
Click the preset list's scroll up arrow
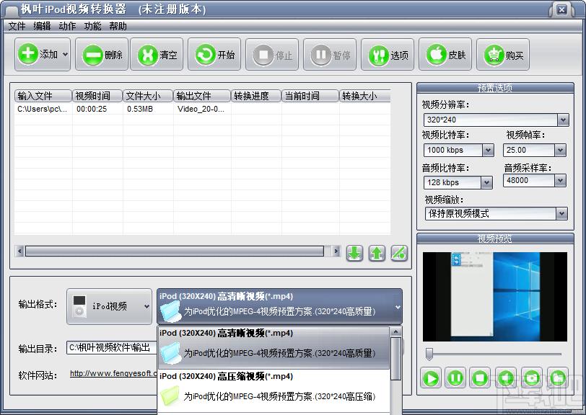[x=395, y=331]
